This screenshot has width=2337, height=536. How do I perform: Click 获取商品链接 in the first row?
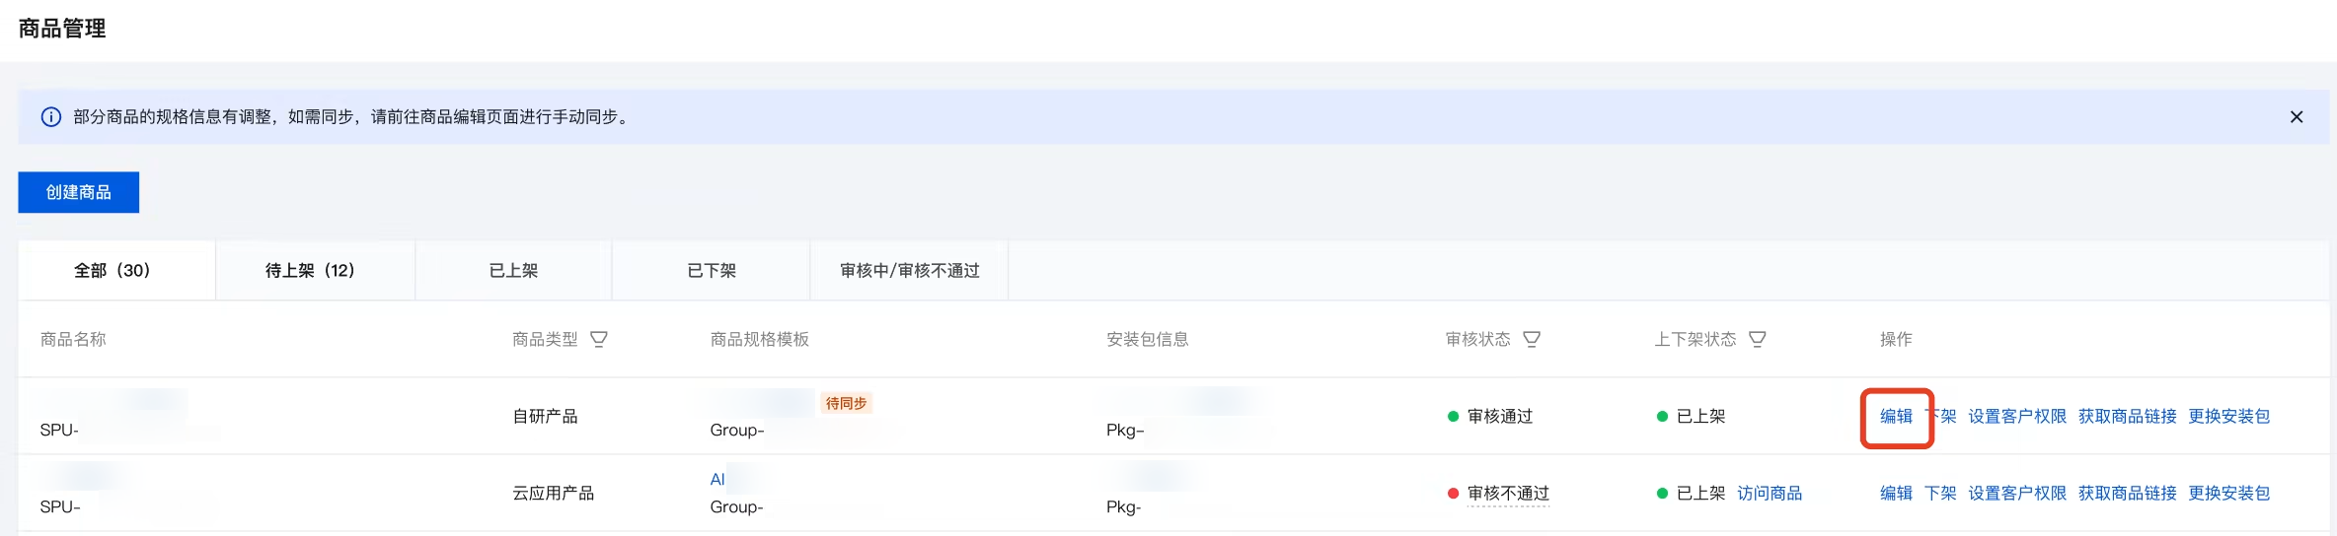coord(2127,417)
